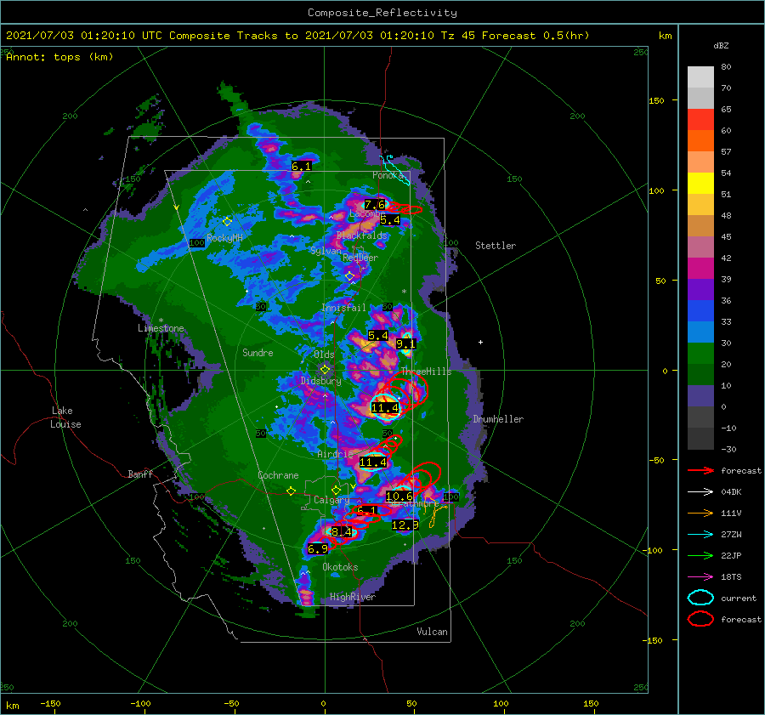Click the RedDeer city label
Screen dimensions: 765x715
tap(360, 258)
